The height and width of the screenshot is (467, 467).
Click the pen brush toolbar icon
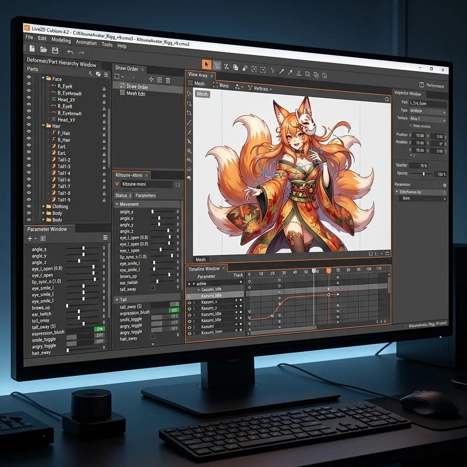[x=281, y=72]
